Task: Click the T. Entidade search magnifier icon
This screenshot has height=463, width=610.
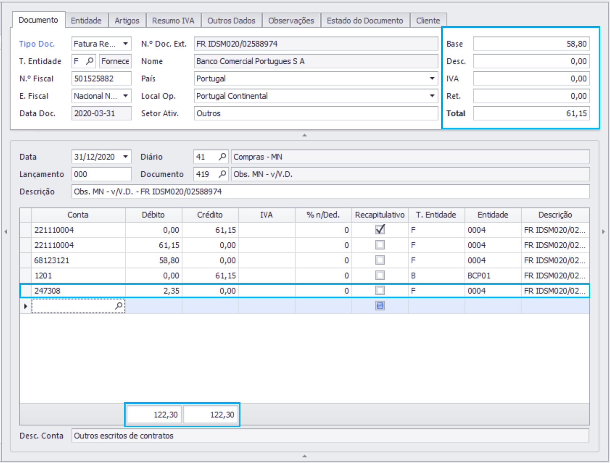Action: point(90,61)
